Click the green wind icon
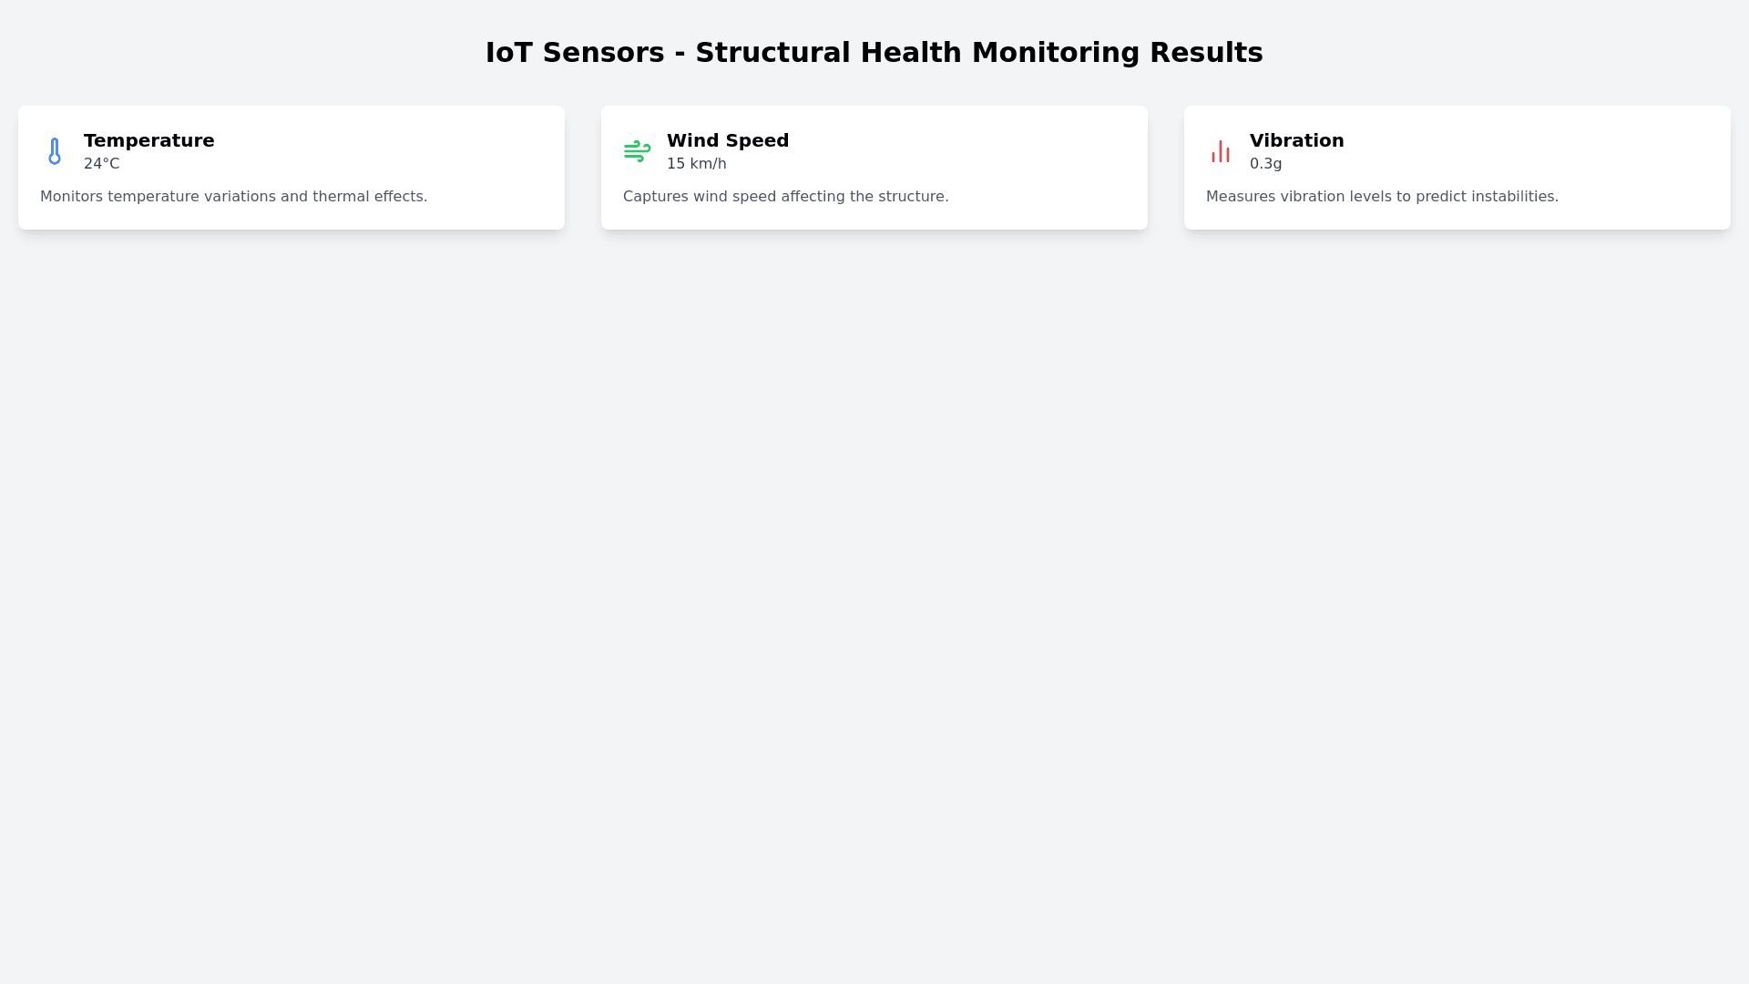Viewport: 1749px width, 984px height. (x=637, y=151)
